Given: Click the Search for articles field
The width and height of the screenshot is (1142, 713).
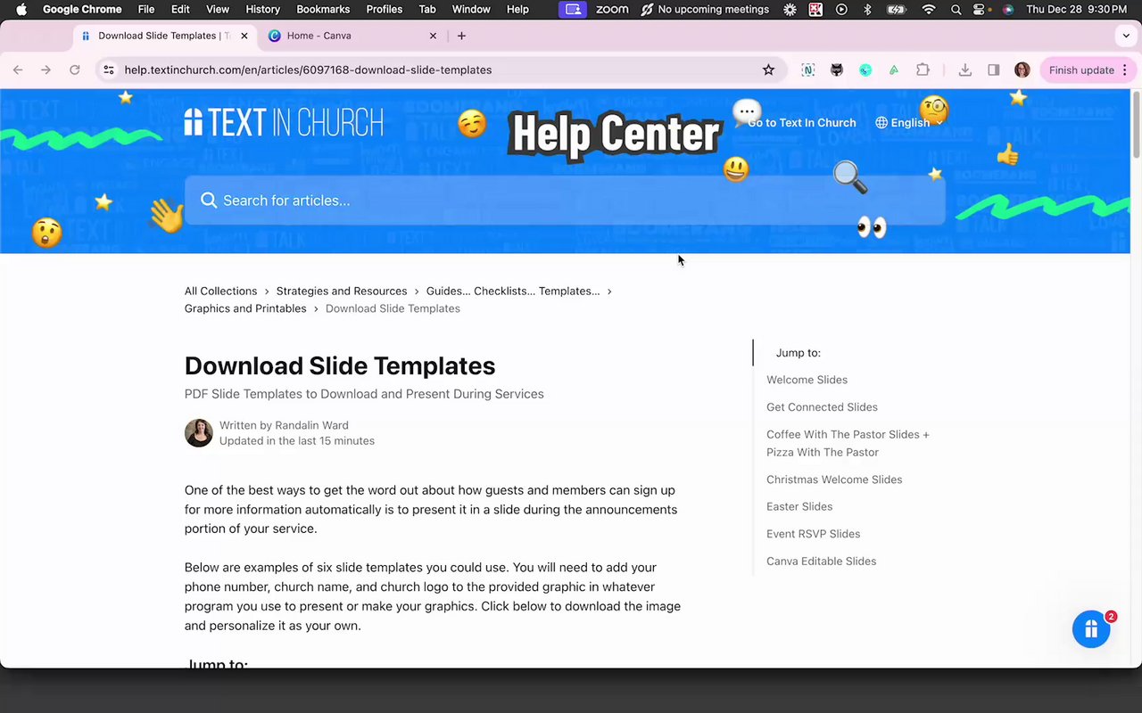Looking at the screenshot, I should click(565, 201).
